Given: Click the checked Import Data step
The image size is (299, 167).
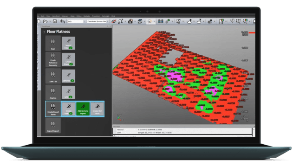Looking at the screenshot, I should point(68,43).
